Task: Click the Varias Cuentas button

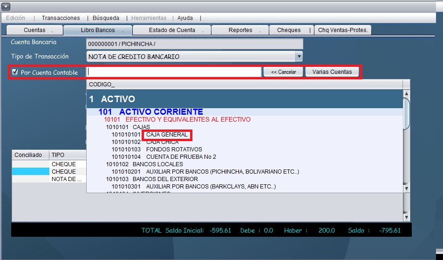Action: (331, 72)
